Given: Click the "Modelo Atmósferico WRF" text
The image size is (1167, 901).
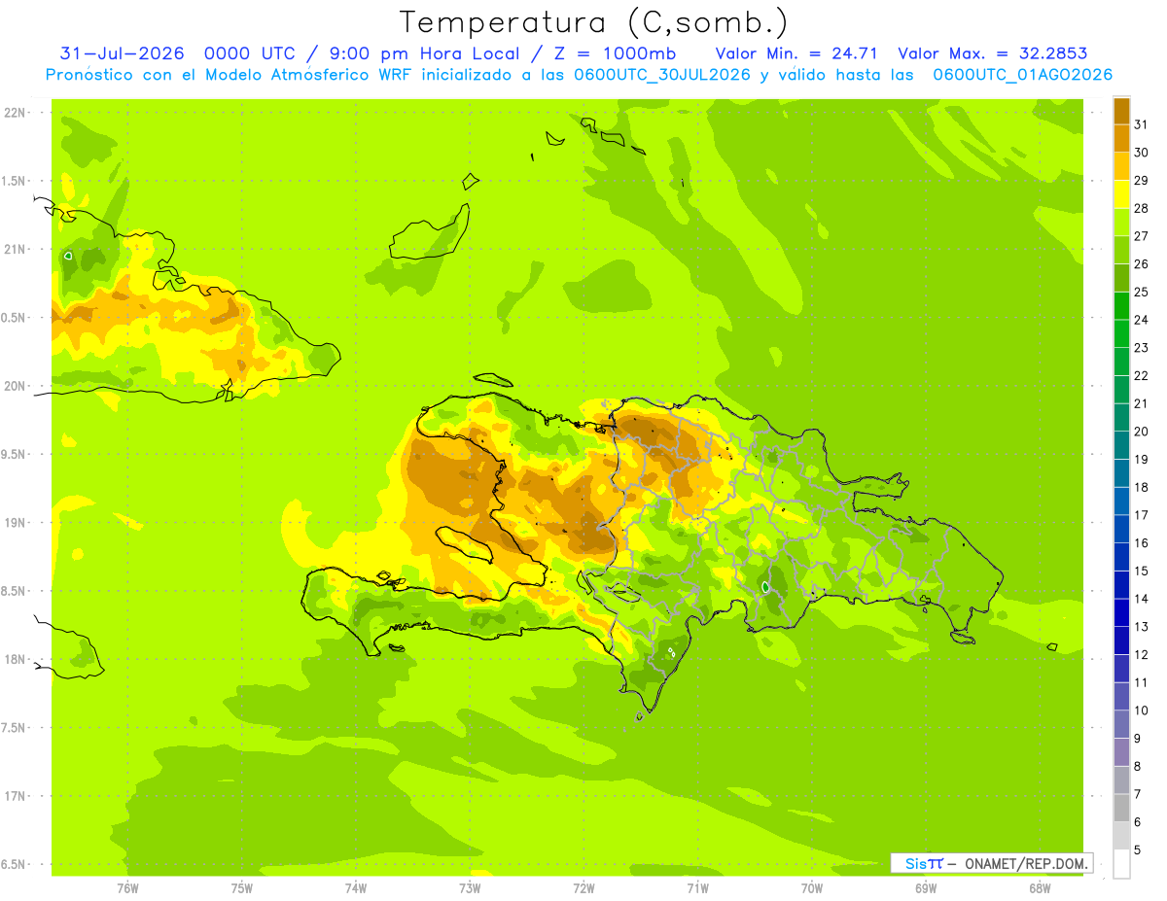Looking at the screenshot, I should point(309,75).
